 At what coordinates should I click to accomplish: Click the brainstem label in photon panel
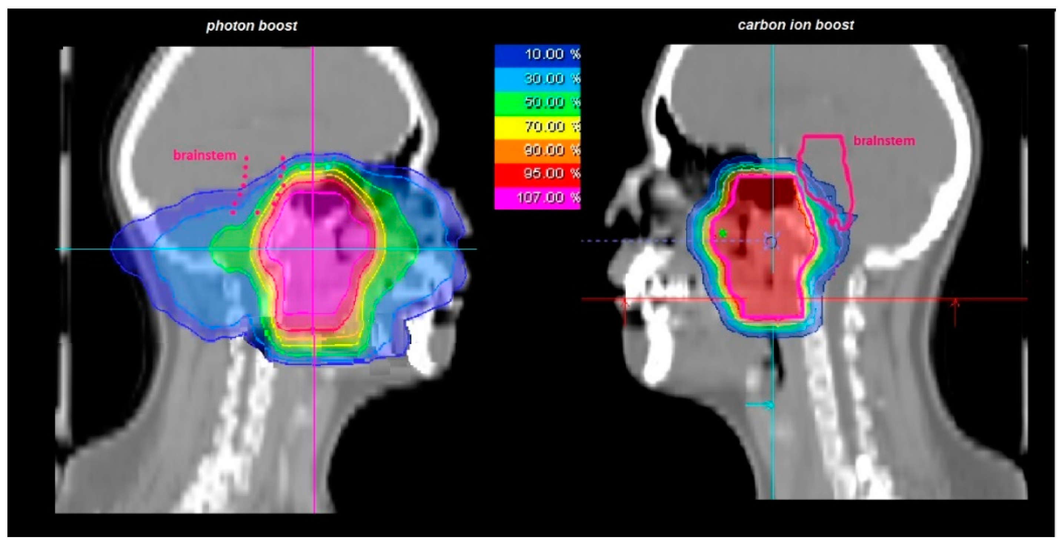pyautogui.click(x=205, y=156)
